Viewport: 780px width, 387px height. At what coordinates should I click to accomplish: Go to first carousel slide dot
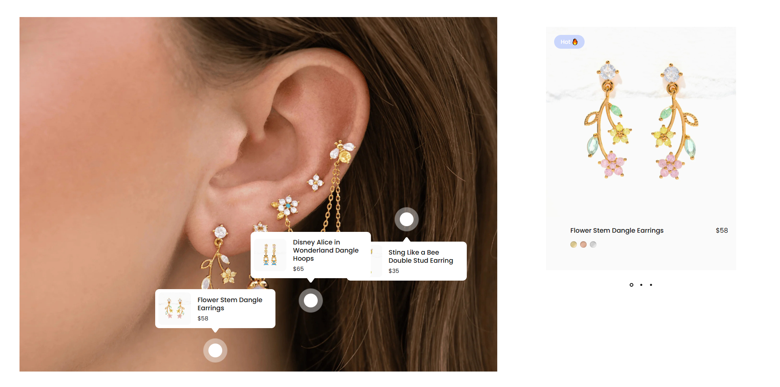point(631,285)
